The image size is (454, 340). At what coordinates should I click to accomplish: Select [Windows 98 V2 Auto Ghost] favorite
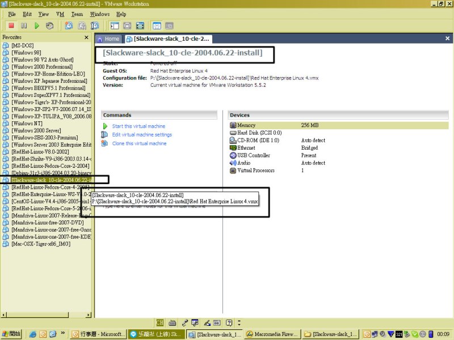[42, 60]
